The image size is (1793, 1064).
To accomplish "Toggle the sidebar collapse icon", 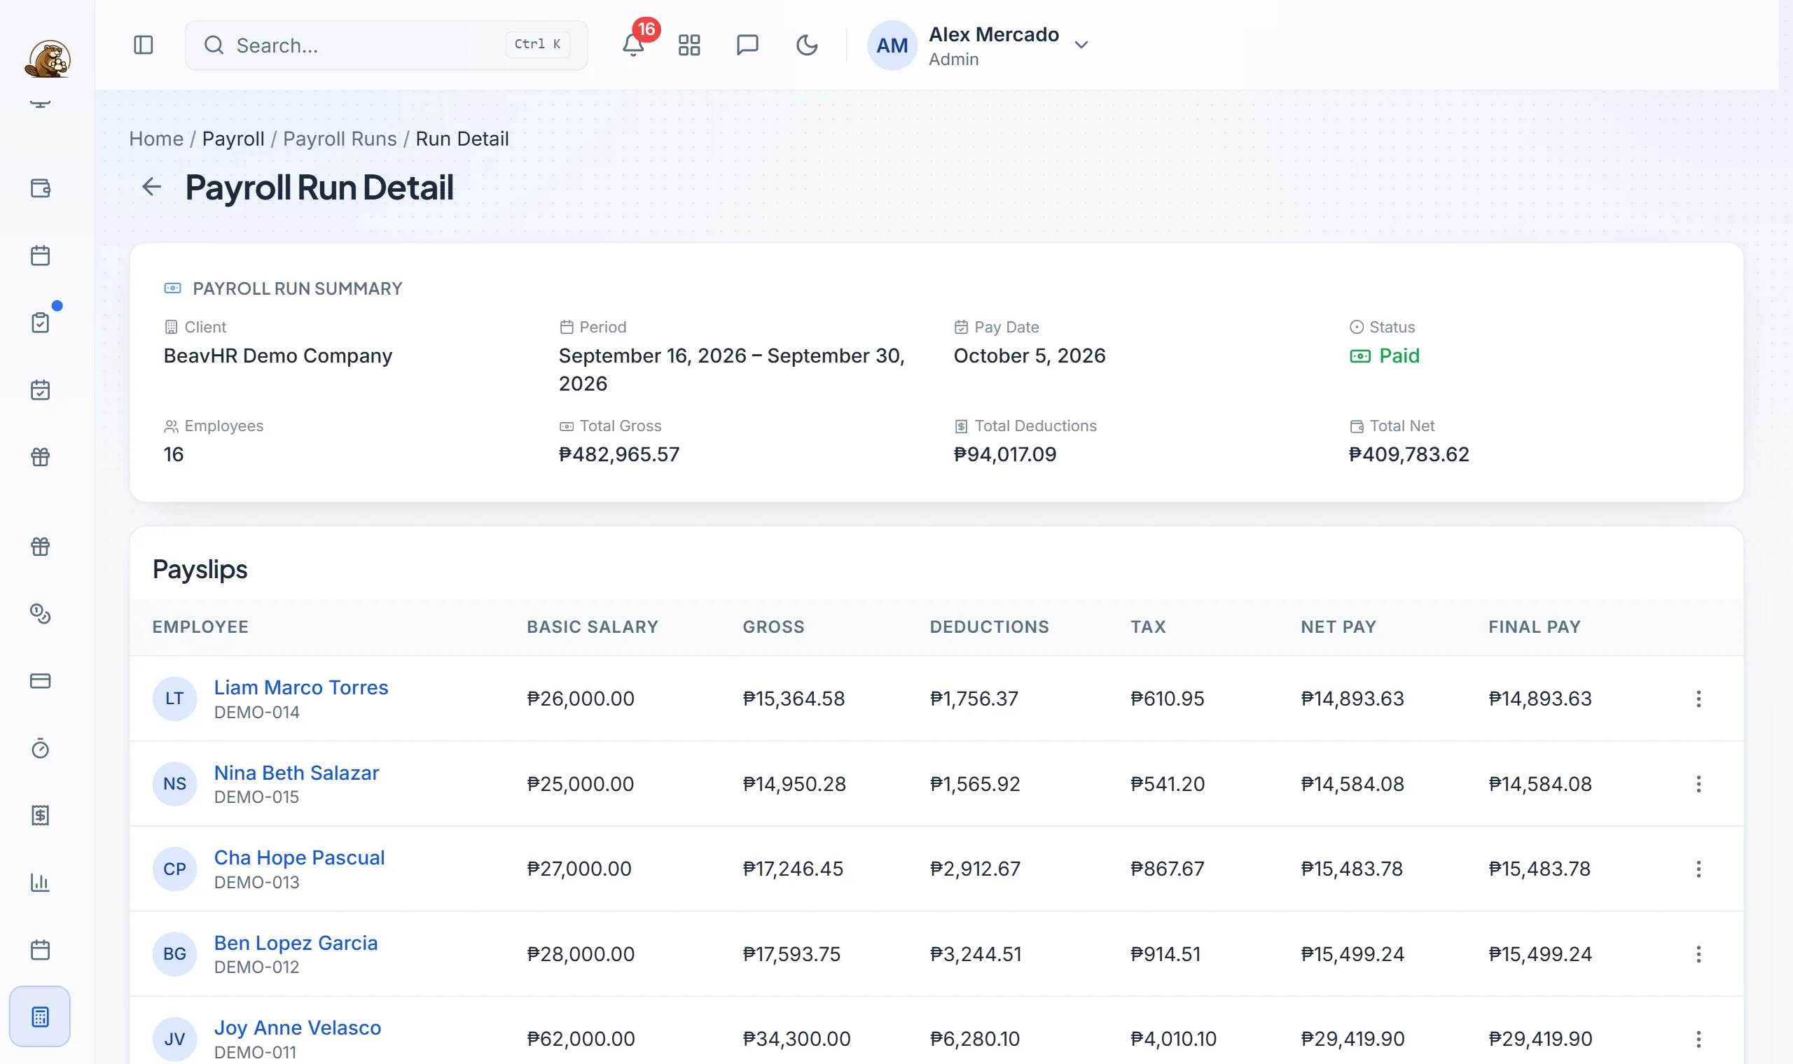I will pos(144,45).
